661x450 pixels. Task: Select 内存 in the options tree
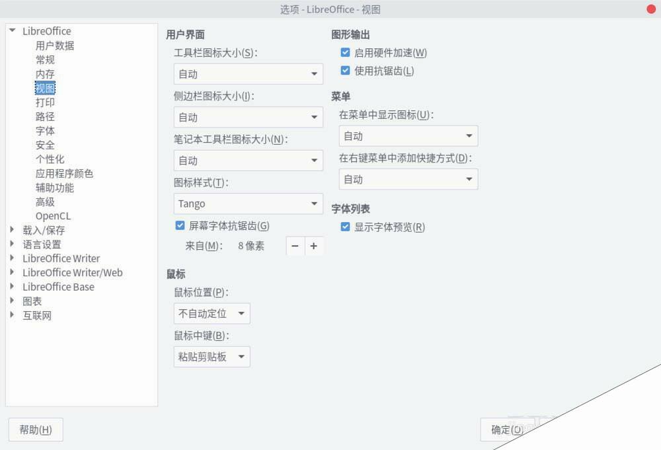pyautogui.click(x=45, y=74)
